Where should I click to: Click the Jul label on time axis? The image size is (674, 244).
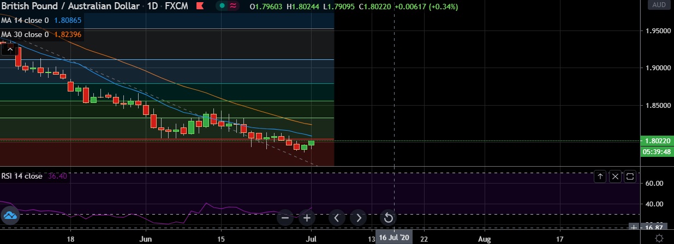pyautogui.click(x=310, y=239)
